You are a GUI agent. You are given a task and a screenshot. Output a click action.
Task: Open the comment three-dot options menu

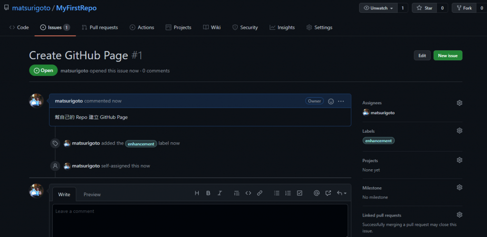341,101
